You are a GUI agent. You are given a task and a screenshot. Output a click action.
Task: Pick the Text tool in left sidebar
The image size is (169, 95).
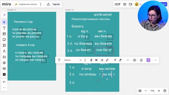(4, 28)
